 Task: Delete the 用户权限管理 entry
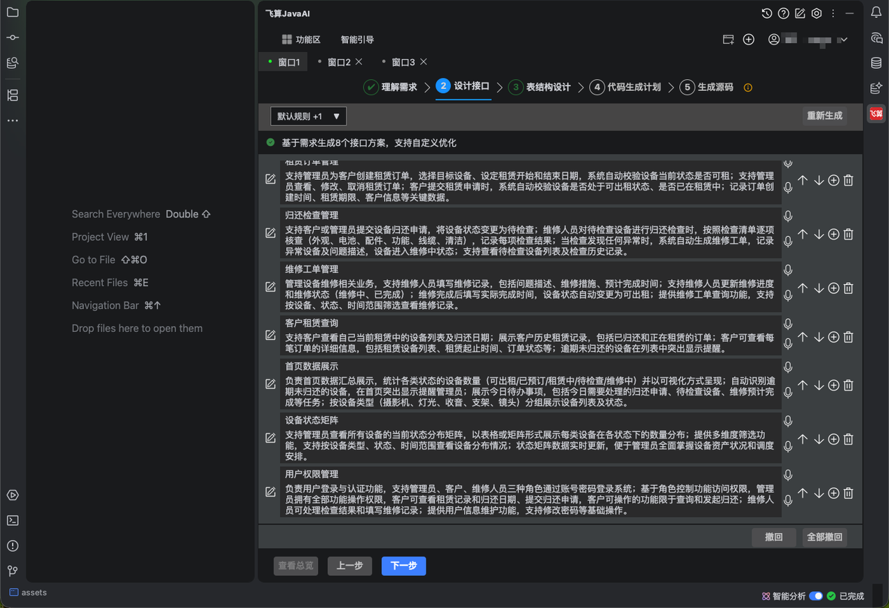pos(848,493)
